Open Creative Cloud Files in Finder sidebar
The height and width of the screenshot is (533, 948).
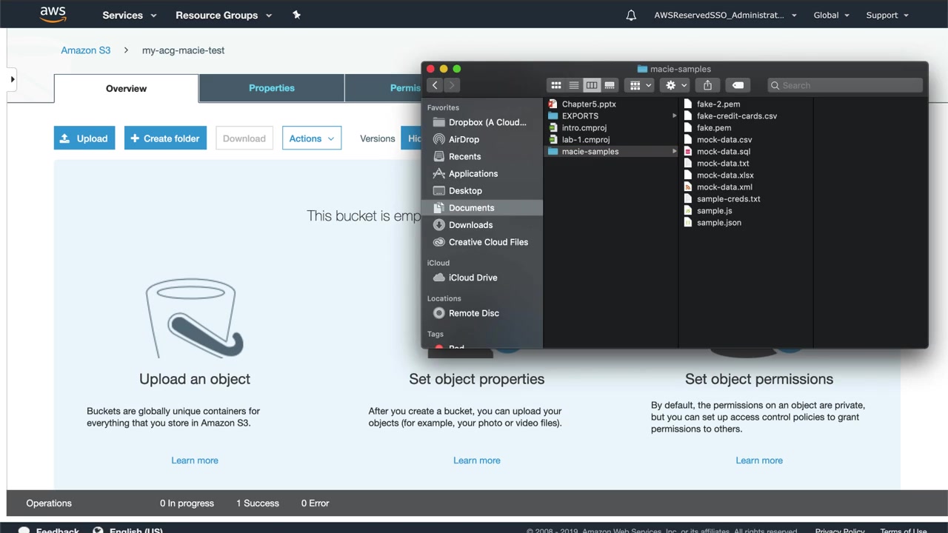(481, 242)
